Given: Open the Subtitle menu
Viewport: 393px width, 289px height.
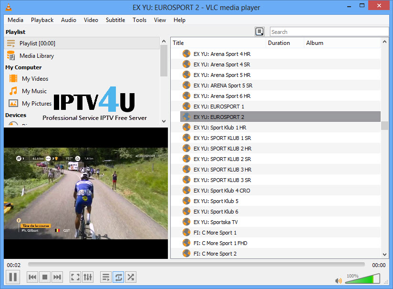Looking at the screenshot, I should (115, 20).
